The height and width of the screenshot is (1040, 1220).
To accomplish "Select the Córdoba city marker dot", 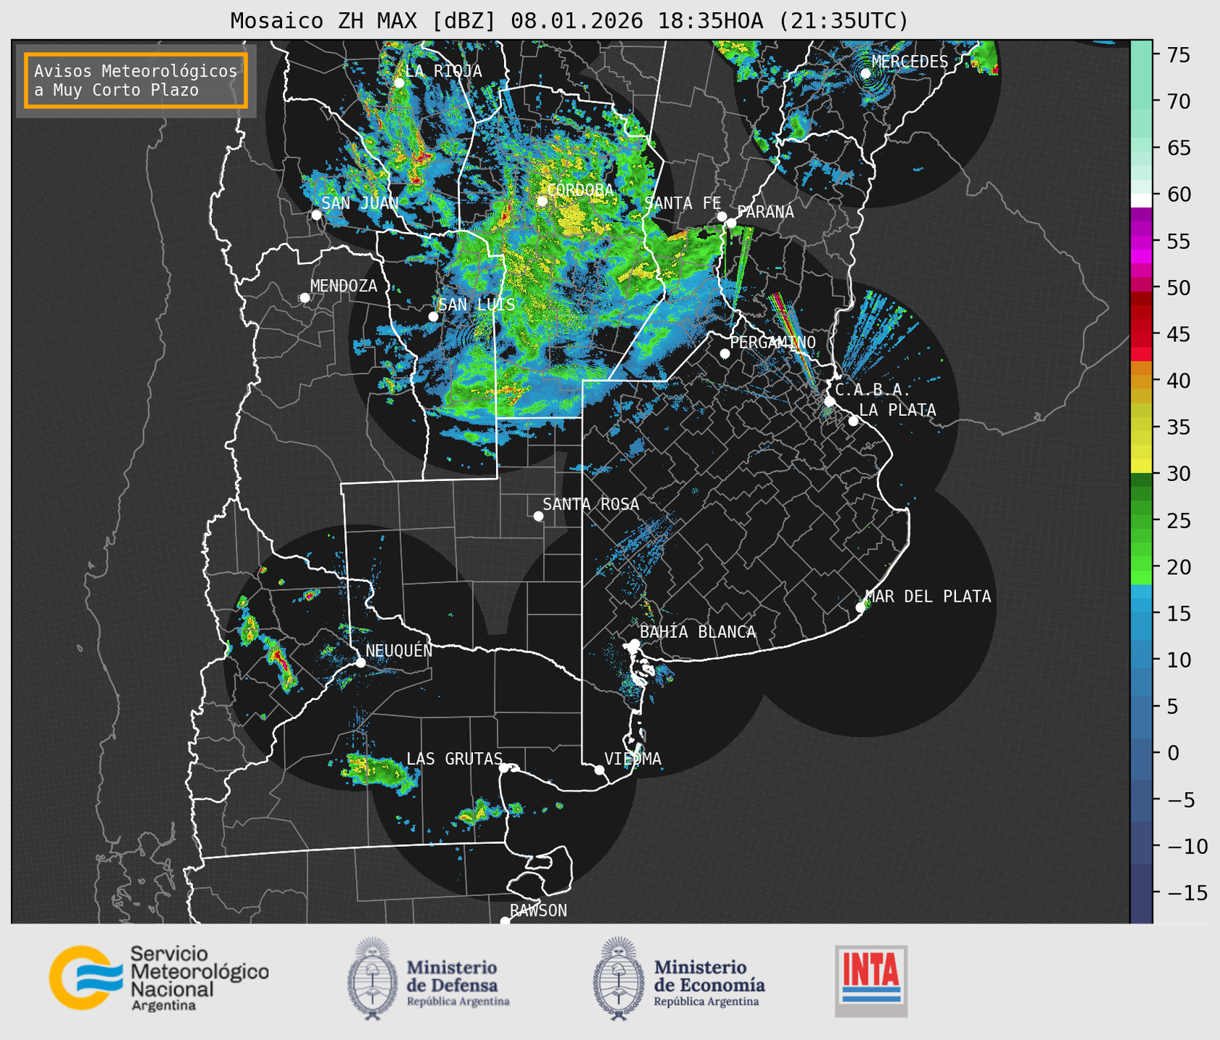I will [542, 201].
